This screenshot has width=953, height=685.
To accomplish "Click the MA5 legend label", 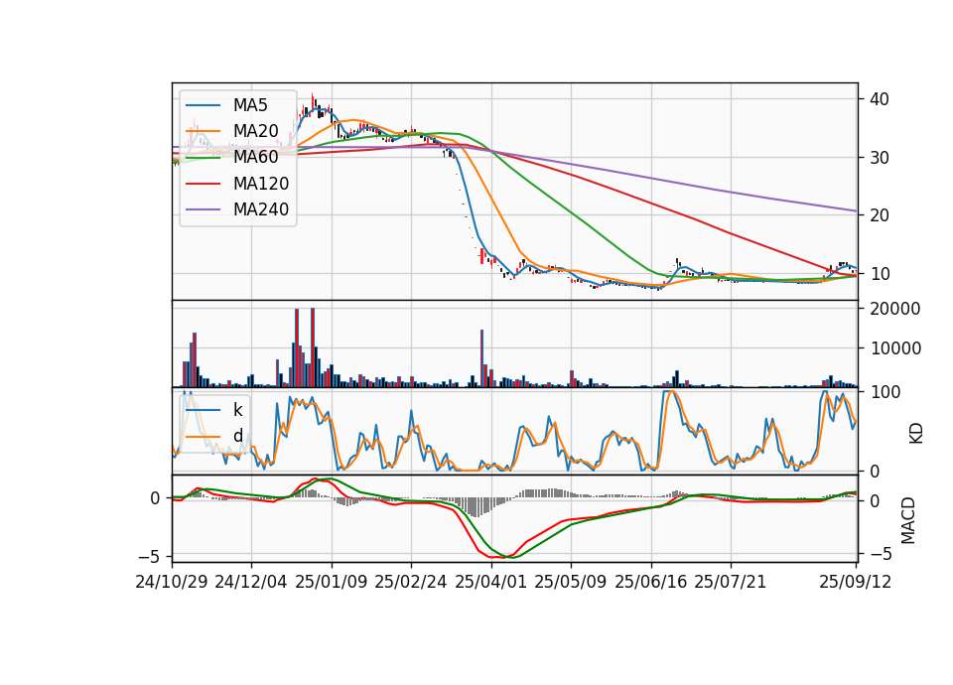I will click(250, 105).
